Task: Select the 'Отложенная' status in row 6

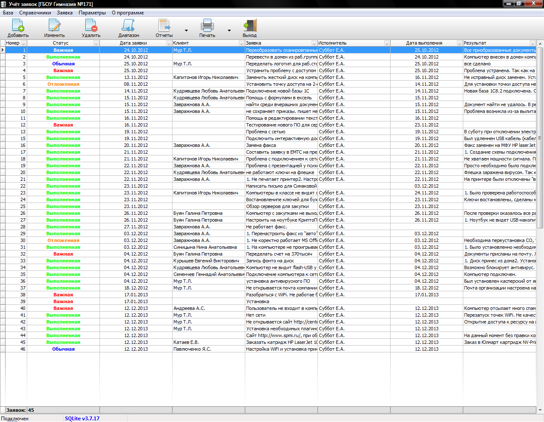Action: coord(63,84)
